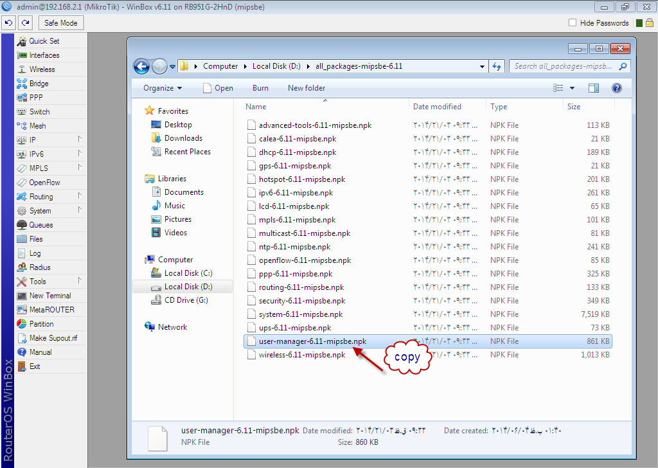Click Local Disk (D:) breadcrumb segment
This screenshot has width=658, height=468.
(x=276, y=66)
